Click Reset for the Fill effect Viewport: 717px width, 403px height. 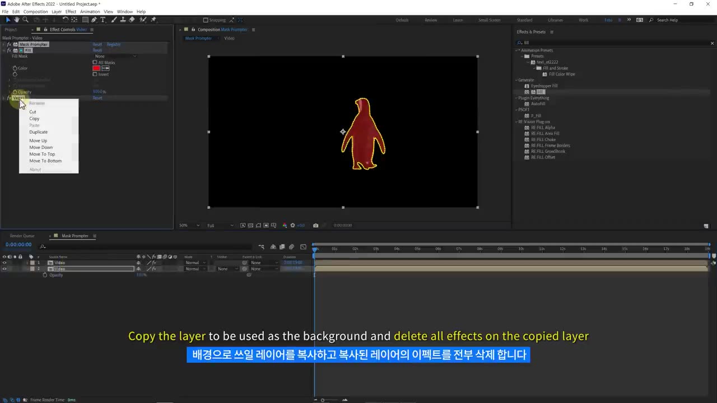click(x=97, y=50)
